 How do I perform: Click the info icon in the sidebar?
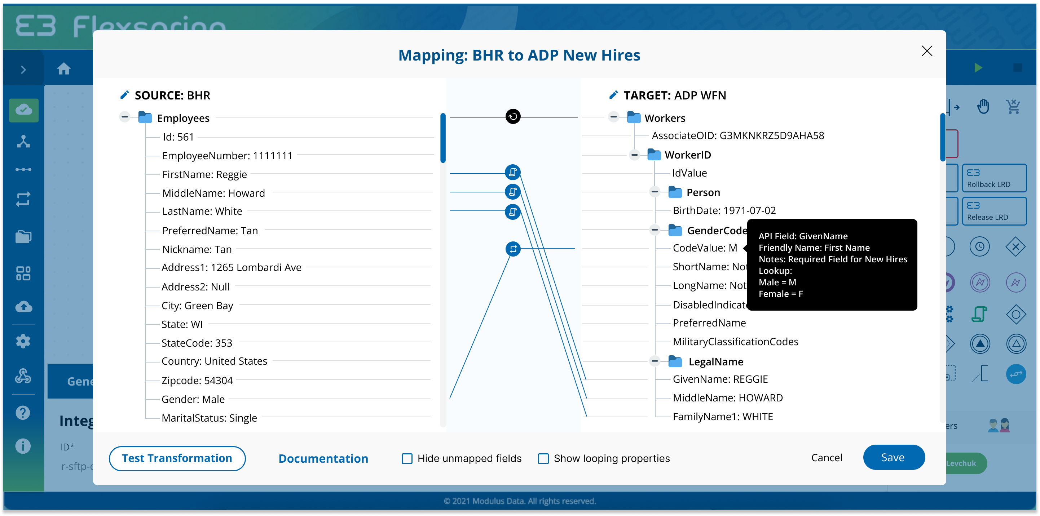click(x=23, y=446)
